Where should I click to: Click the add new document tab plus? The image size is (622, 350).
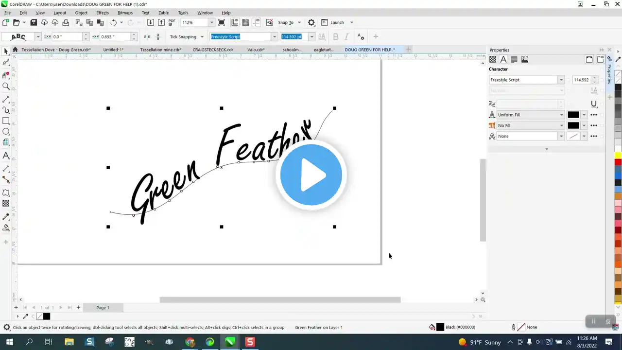(408, 50)
